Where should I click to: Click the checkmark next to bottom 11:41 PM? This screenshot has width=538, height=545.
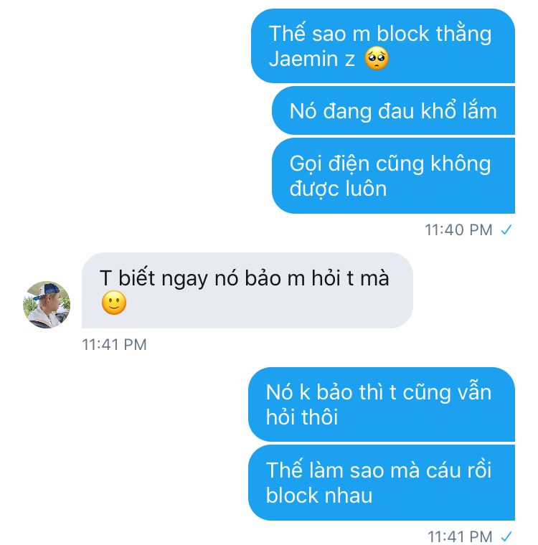click(506, 536)
